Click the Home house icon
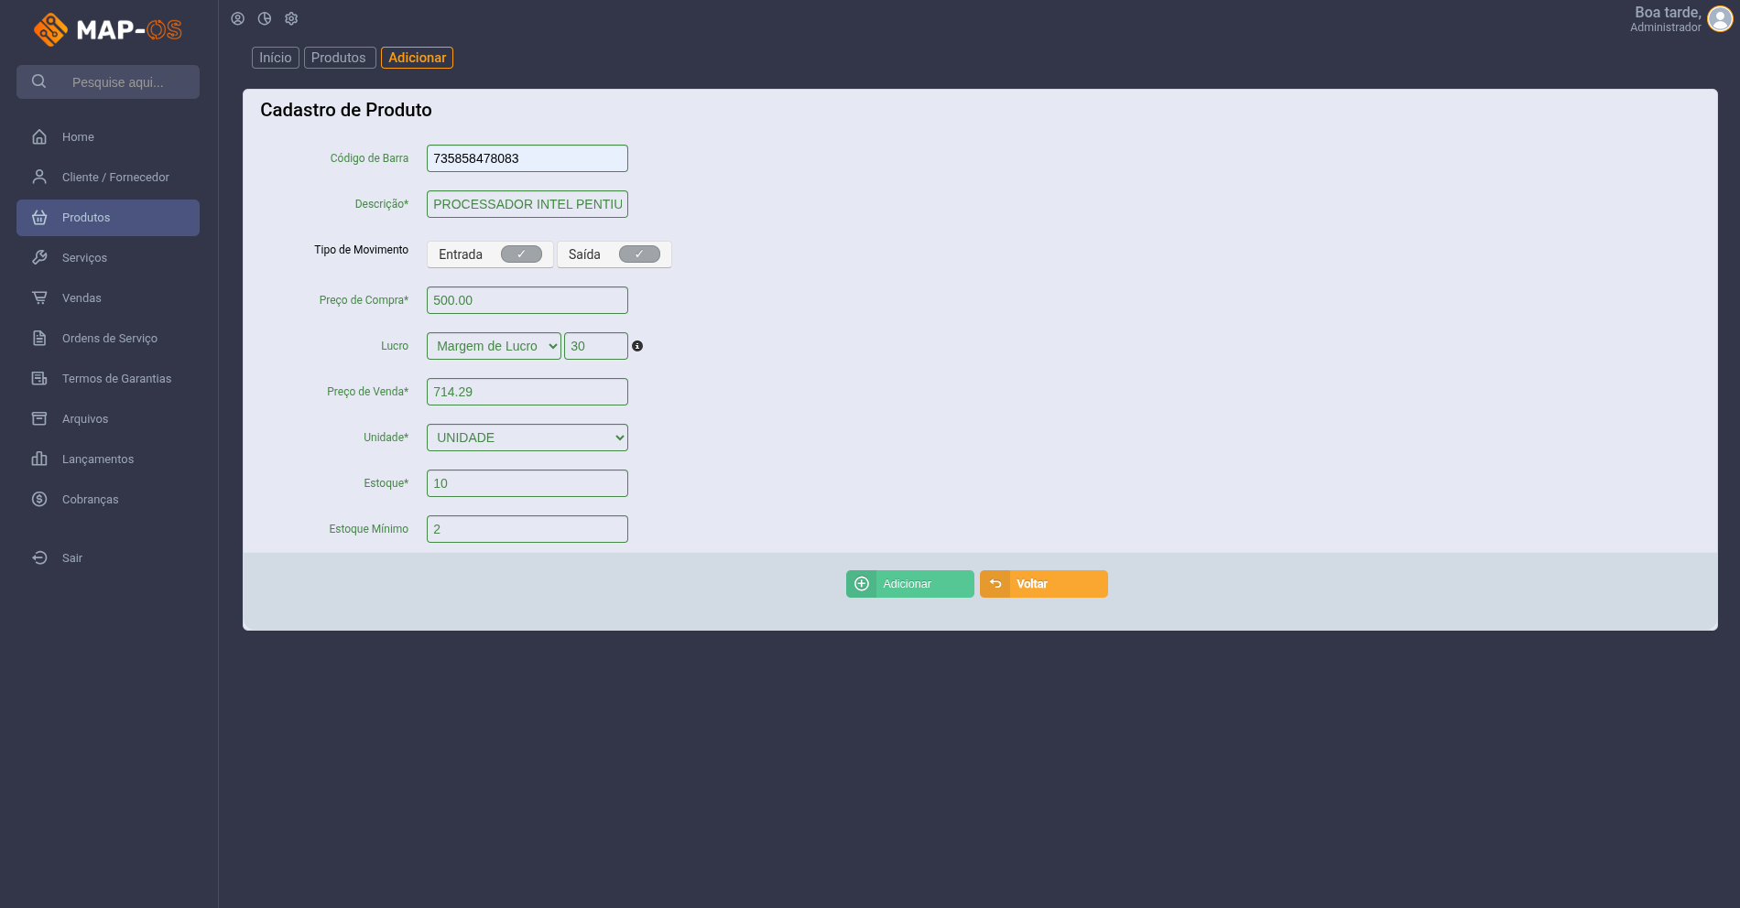The height and width of the screenshot is (908, 1740). tap(39, 136)
